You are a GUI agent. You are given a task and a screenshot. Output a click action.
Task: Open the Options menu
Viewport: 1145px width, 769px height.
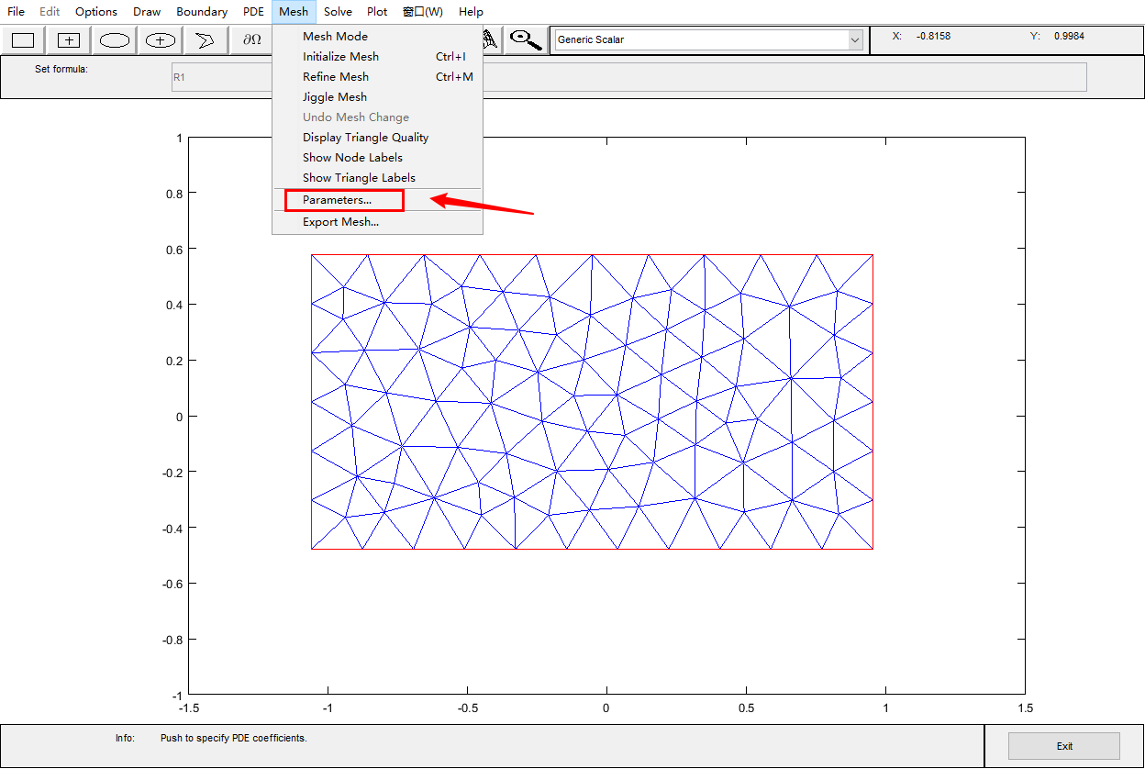pos(96,12)
